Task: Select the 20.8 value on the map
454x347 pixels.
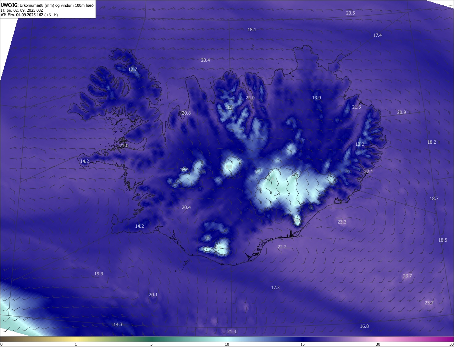Action: [186, 113]
